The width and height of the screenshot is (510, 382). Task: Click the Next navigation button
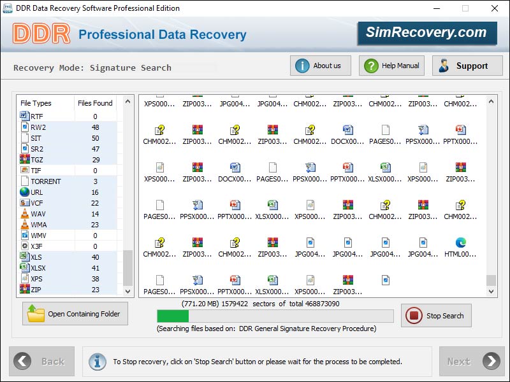tap(472, 361)
